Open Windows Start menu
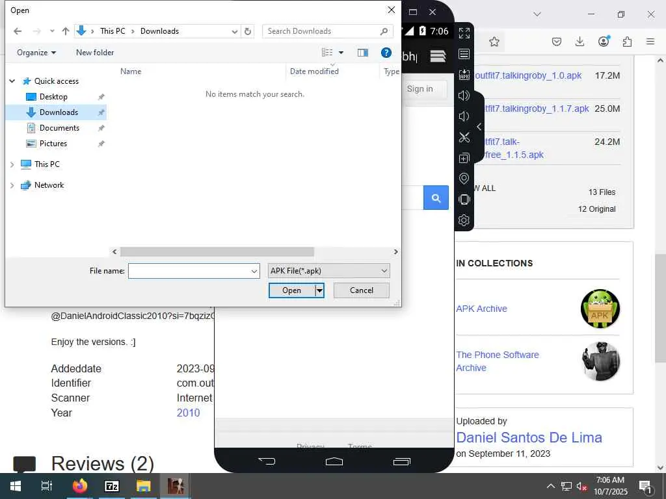666x499 pixels. [16, 486]
